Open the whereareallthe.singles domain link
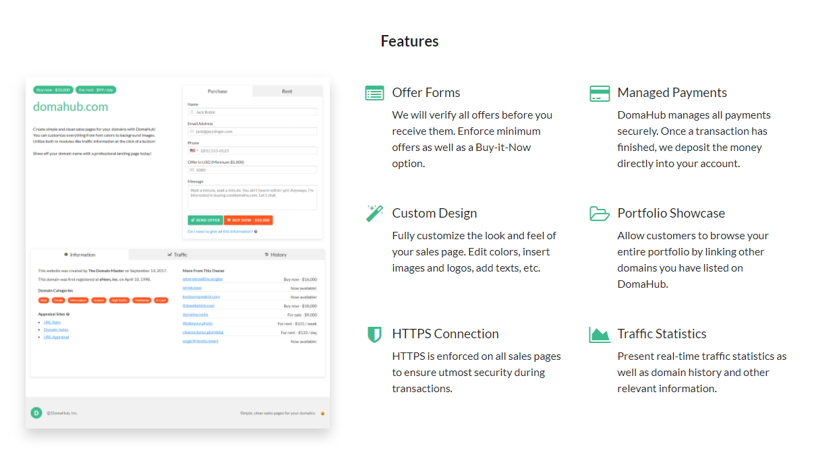Image resolution: width=839 pixels, height=471 pixels. 202,279
